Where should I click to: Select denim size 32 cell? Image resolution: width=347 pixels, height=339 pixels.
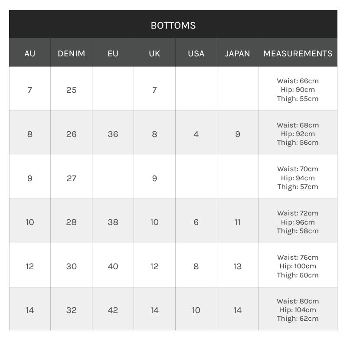click(72, 310)
